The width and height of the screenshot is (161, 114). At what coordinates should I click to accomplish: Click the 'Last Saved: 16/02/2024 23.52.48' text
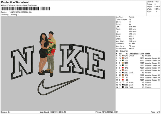pyautogui.click(x=53, y=112)
